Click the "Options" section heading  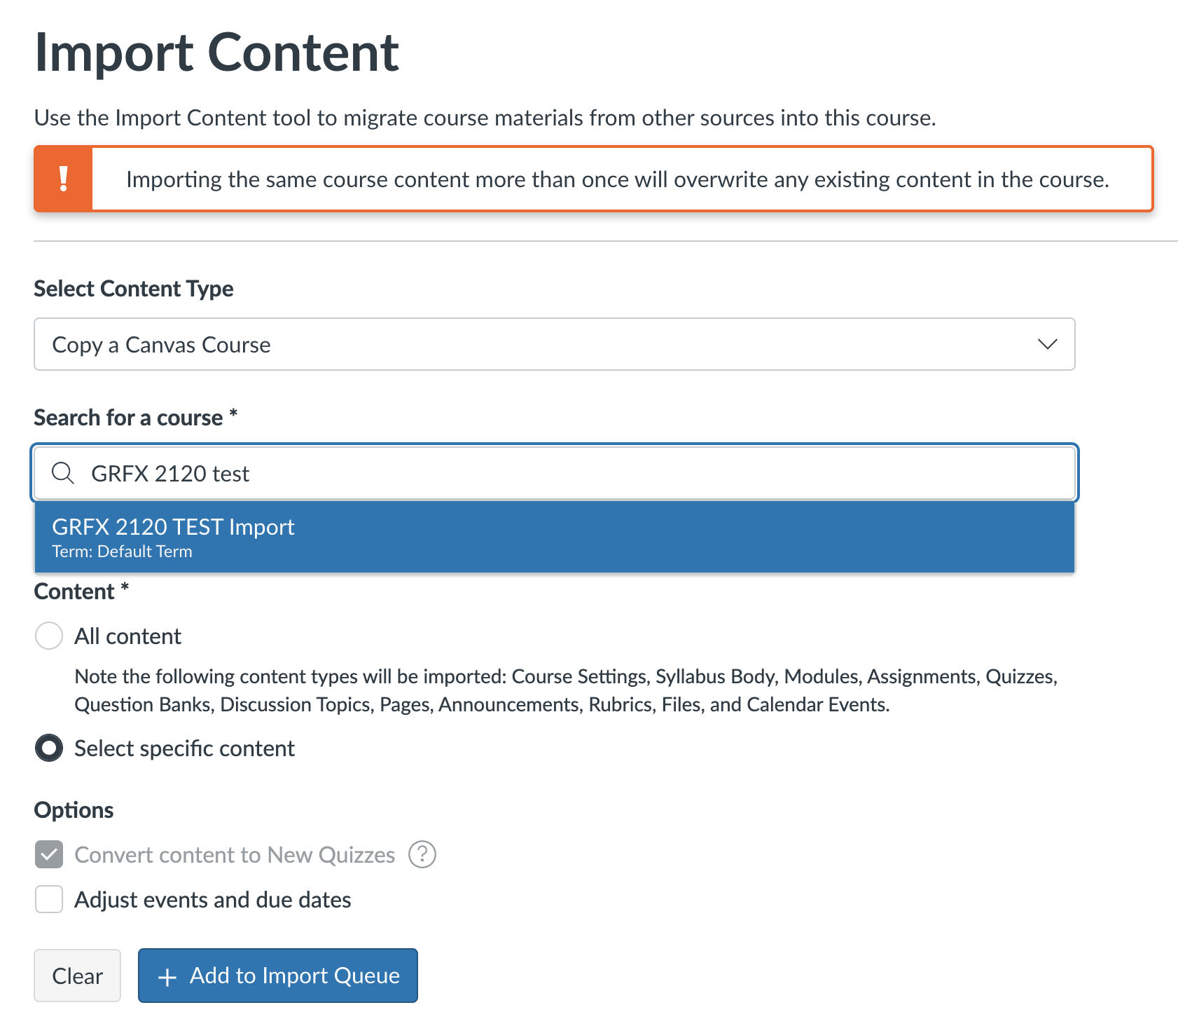point(74,810)
